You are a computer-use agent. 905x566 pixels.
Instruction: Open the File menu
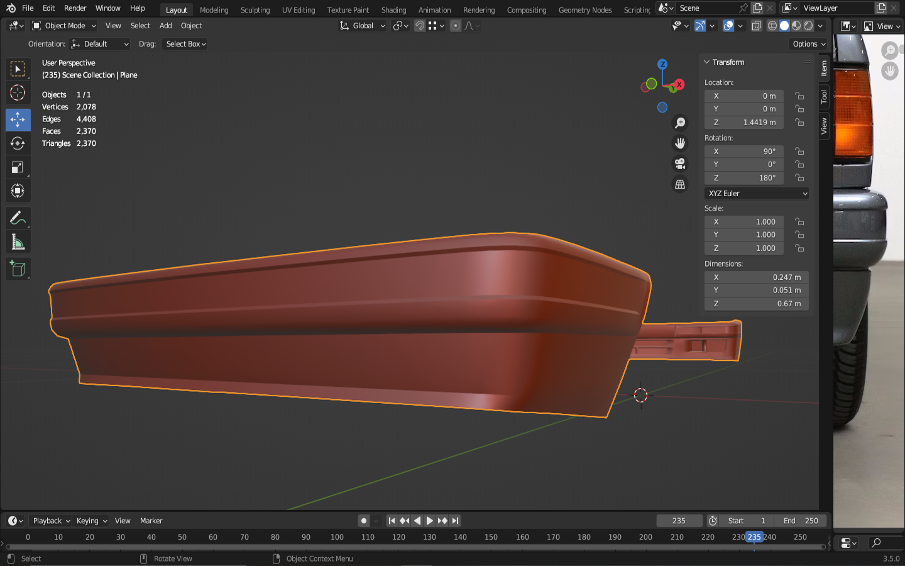point(28,8)
